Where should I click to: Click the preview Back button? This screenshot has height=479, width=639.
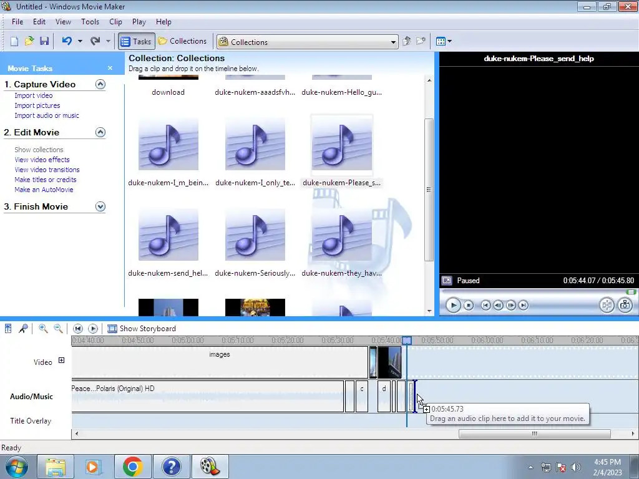(x=485, y=305)
